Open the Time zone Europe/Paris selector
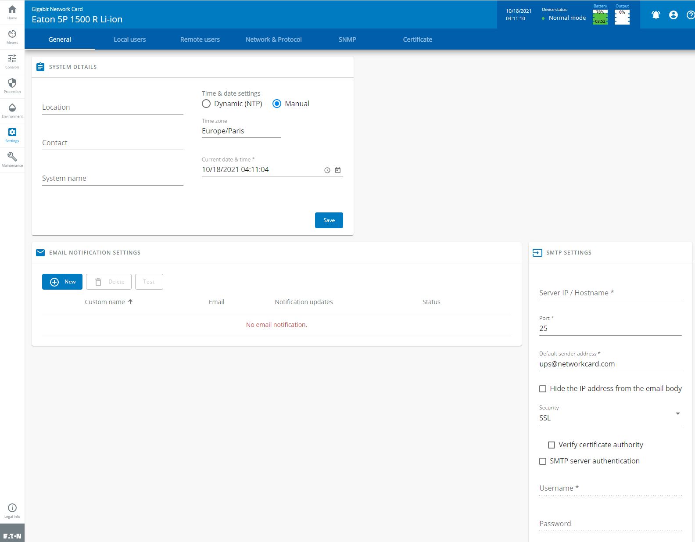This screenshot has height=542, width=695. (x=241, y=131)
